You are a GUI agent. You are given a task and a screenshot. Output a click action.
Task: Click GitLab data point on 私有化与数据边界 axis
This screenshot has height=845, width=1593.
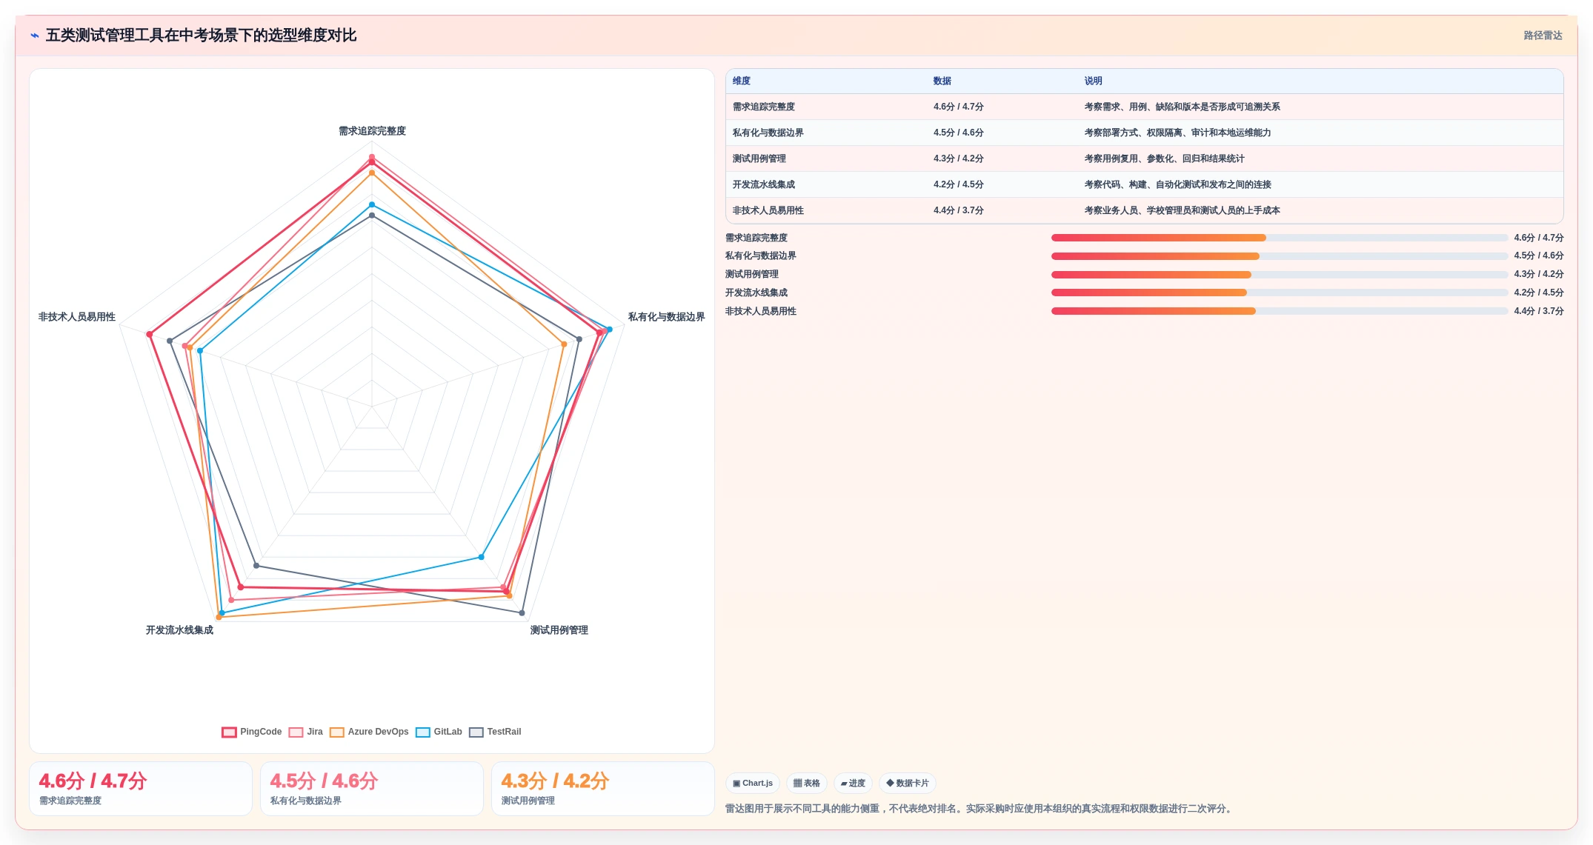[610, 330]
